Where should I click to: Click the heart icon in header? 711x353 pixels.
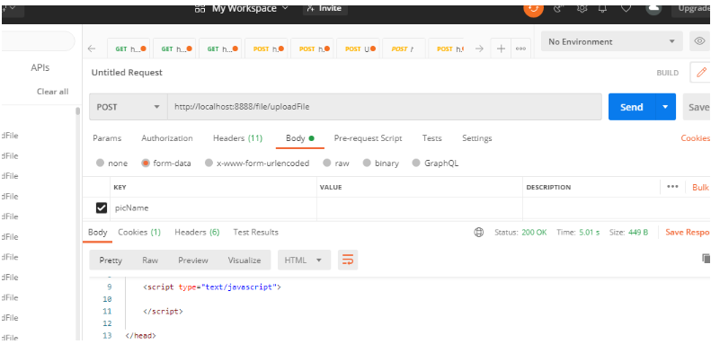point(626,9)
